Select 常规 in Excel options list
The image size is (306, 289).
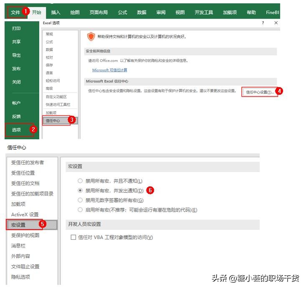tap(49, 34)
